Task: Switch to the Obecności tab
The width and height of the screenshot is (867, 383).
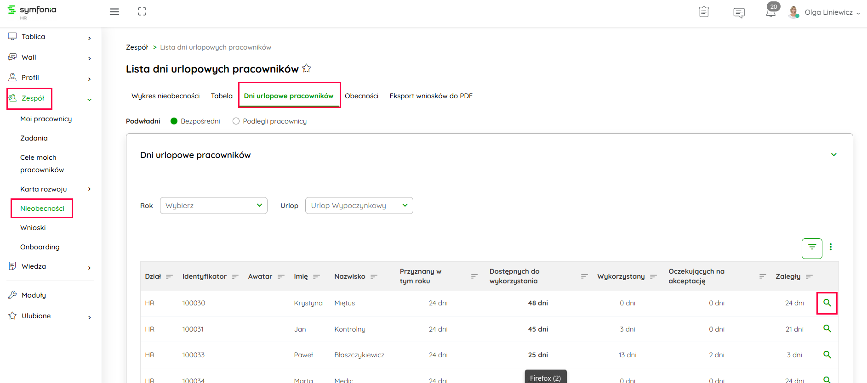Action: click(x=361, y=96)
